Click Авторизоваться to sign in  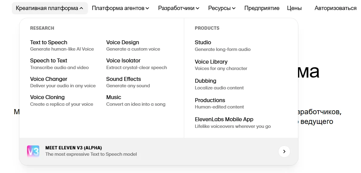(335, 8)
